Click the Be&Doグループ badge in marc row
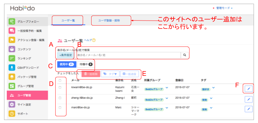This screenshot has width=258, height=123. [x=154, y=110]
